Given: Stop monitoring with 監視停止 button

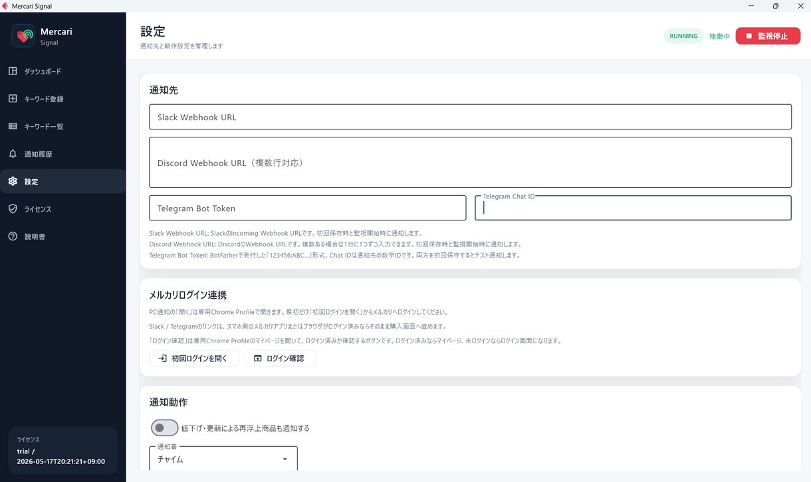Looking at the screenshot, I should pyautogui.click(x=768, y=36).
